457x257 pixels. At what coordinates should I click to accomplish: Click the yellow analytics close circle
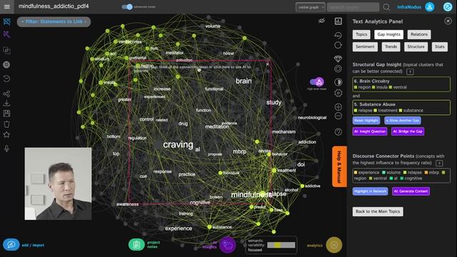point(334,245)
